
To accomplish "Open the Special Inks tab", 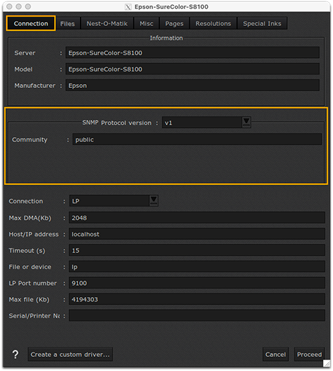I will [x=262, y=23].
